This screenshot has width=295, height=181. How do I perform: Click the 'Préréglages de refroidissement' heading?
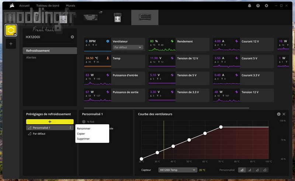pyautogui.click(x=49, y=114)
